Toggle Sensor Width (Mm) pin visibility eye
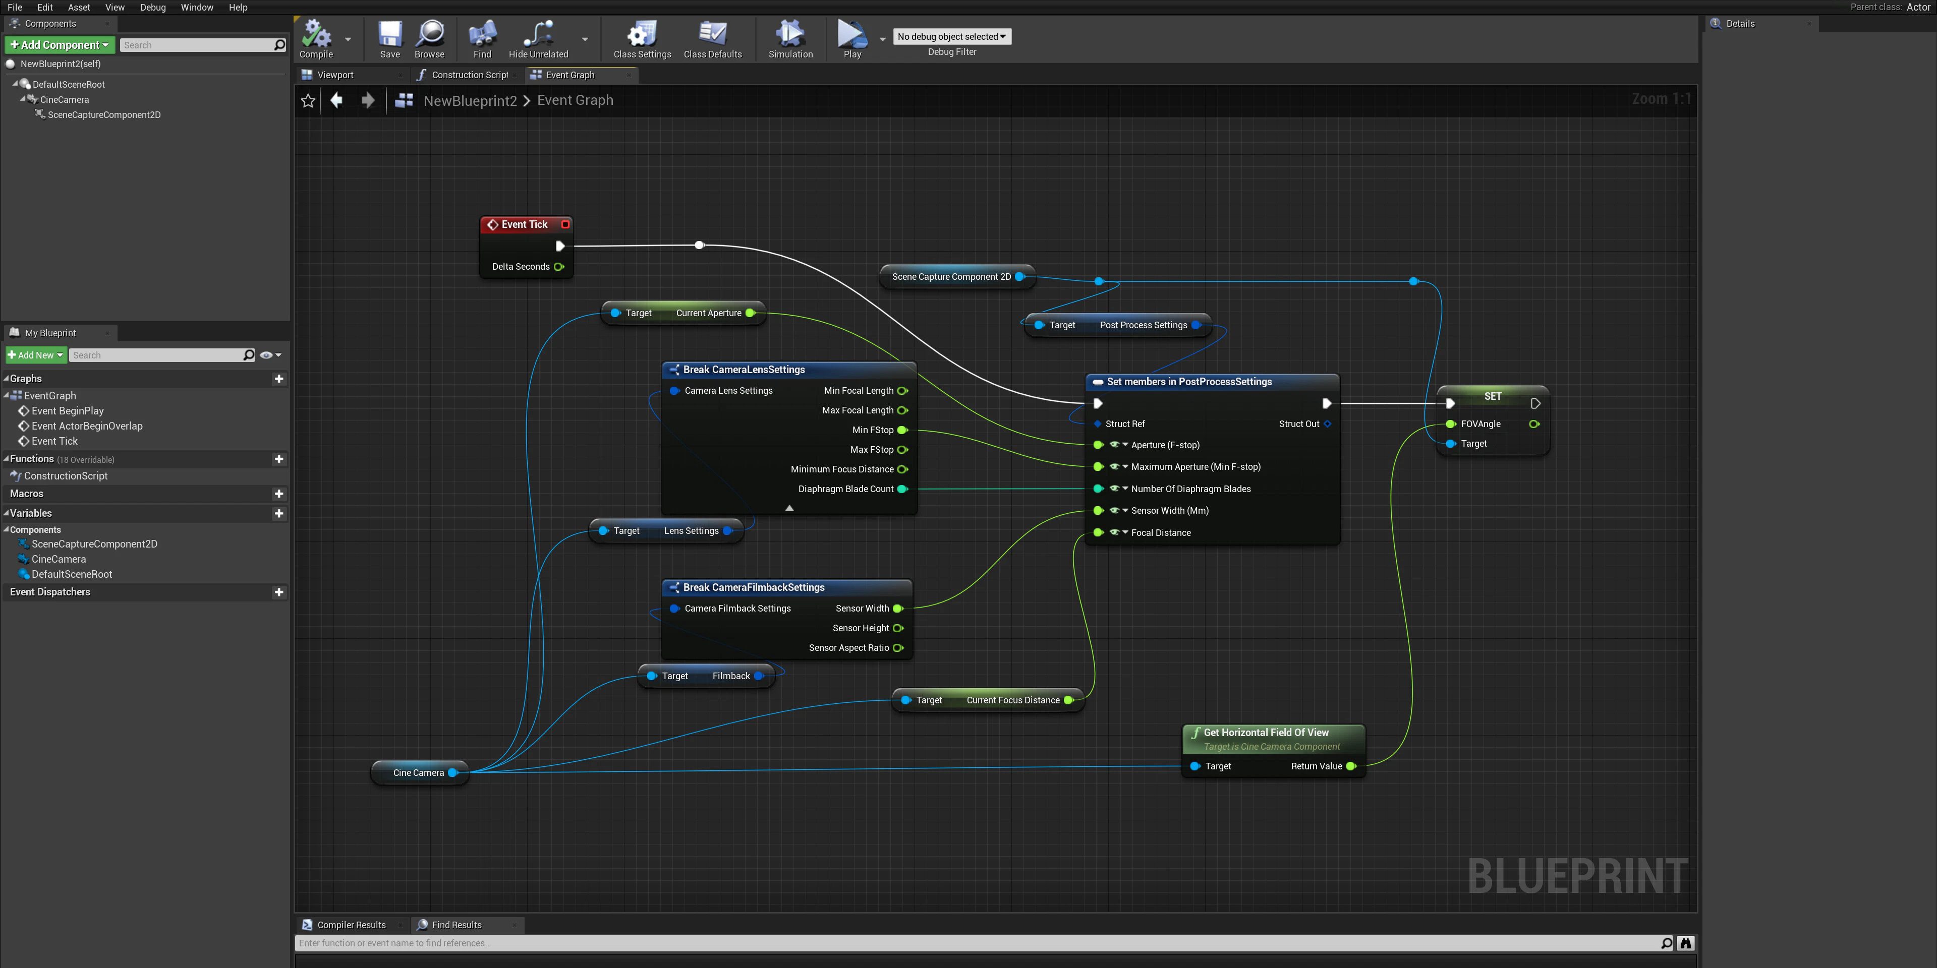Viewport: 1937px width, 968px height. point(1114,510)
